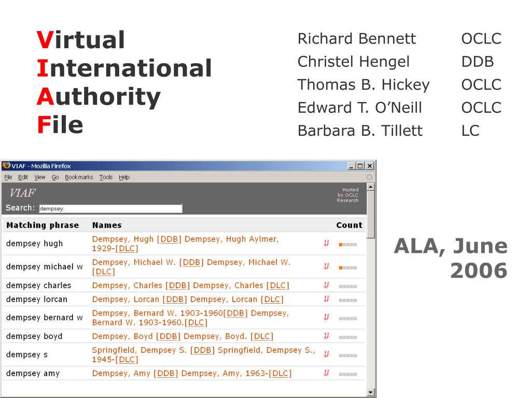Open the Edit menu
This screenshot has width=531, height=398.
click(x=23, y=177)
